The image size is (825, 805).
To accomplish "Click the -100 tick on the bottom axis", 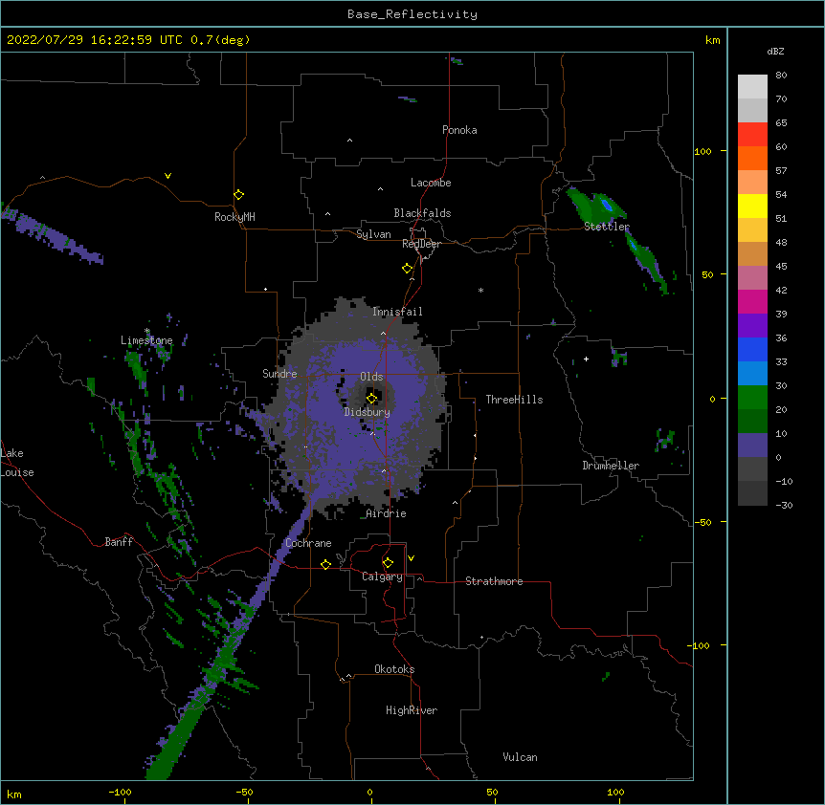I will coord(120,792).
